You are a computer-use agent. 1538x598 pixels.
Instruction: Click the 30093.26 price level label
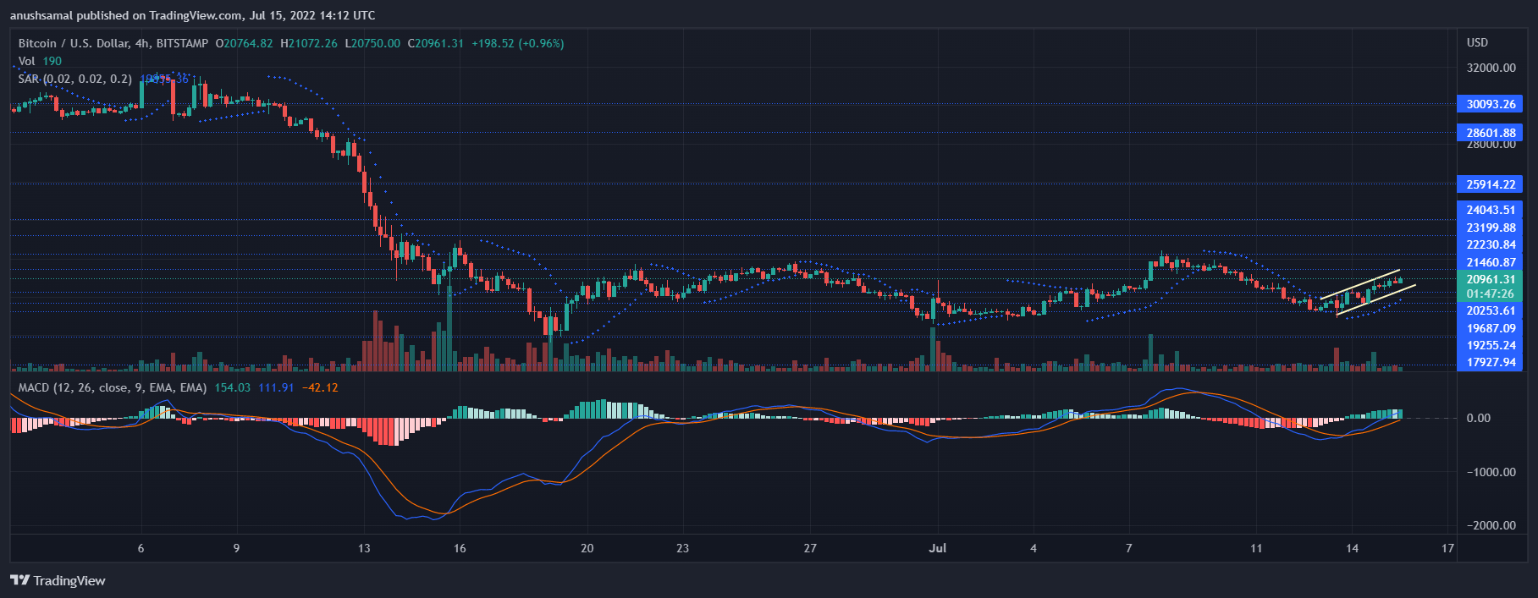coord(1490,104)
